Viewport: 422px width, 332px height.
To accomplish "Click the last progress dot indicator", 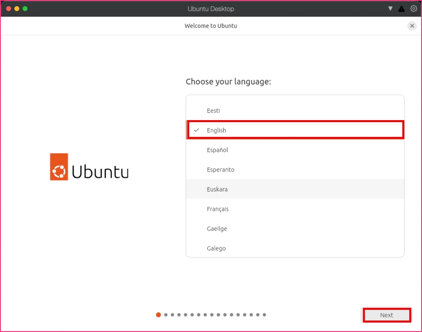I will pyautogui.click(x=264, y=315).
